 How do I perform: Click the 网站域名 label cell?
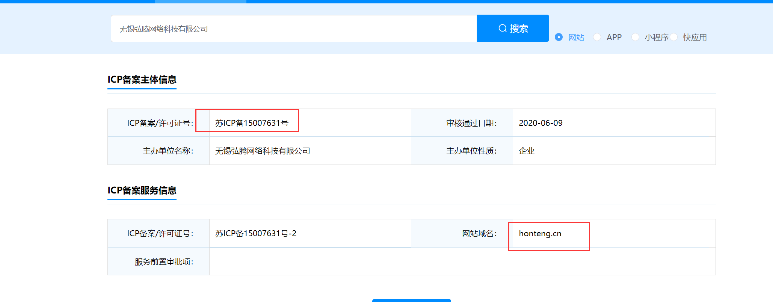[479, 234]
